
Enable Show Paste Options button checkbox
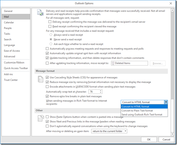click(47, 117)
